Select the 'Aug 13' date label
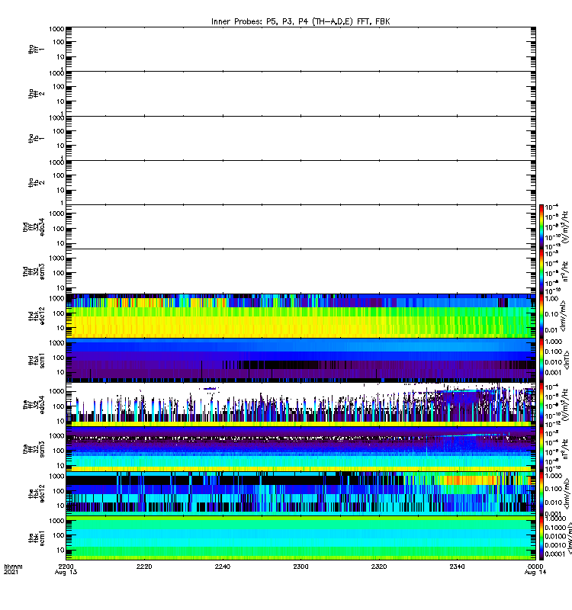Viewport: 572px width, 610px height. coord(66,573)
